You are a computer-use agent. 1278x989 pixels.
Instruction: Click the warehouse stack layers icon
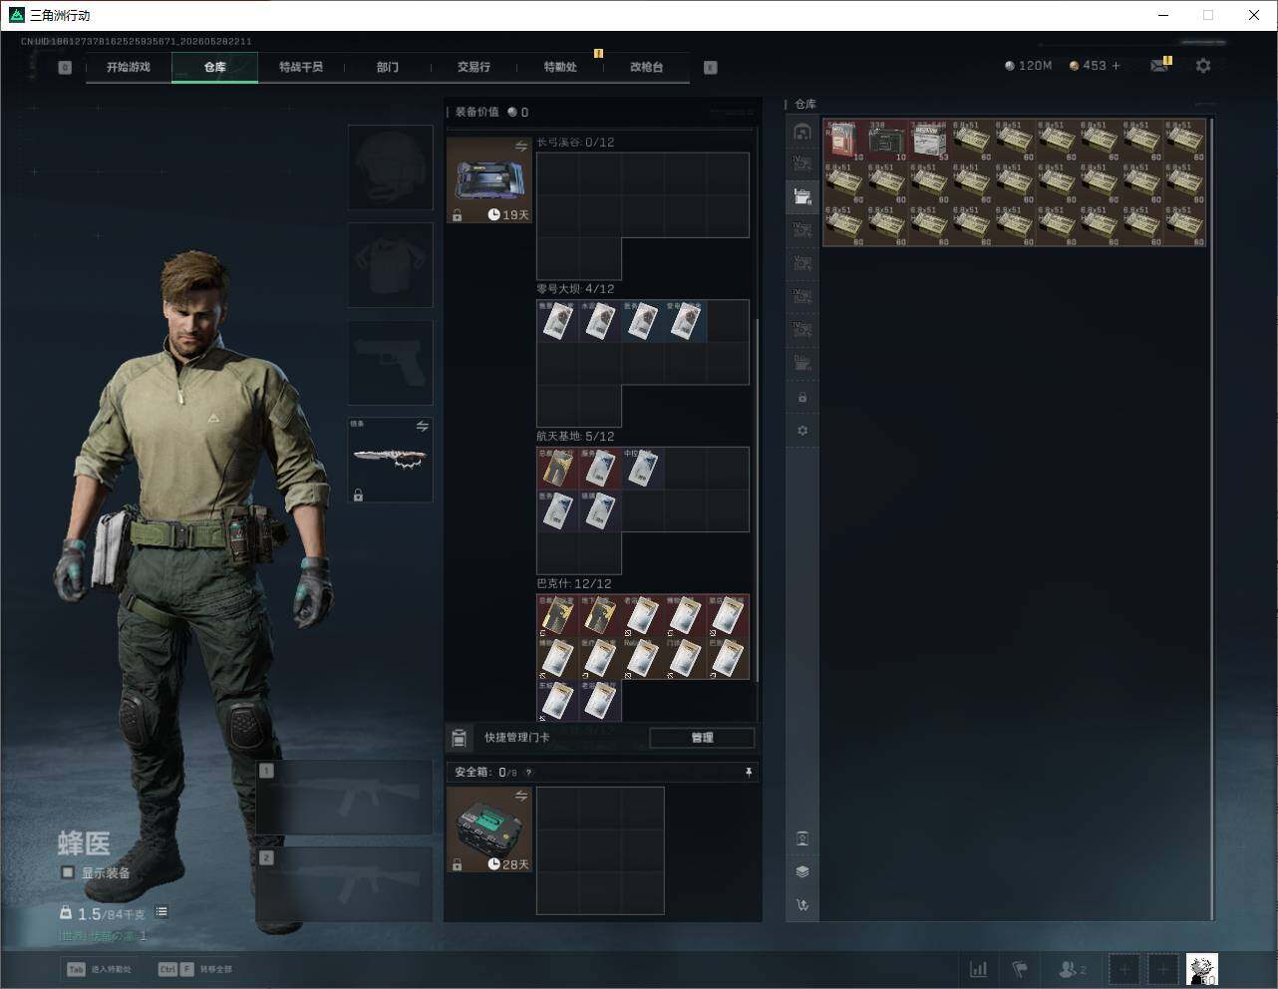pyautogui.click(x=802, y=871)
